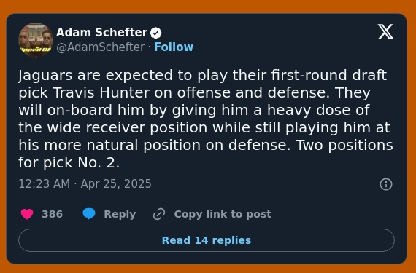Open the tweet line starting with Jaguars

coord(202,75)
